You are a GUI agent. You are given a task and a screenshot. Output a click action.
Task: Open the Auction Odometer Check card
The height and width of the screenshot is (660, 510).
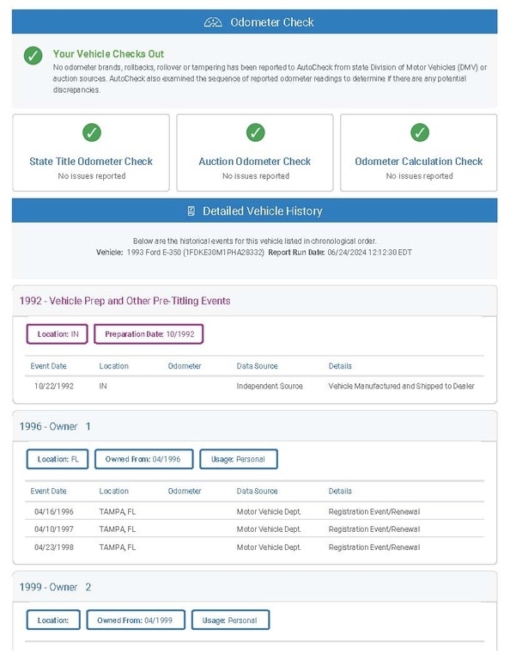pyautogui.click(x=255, y=152)
